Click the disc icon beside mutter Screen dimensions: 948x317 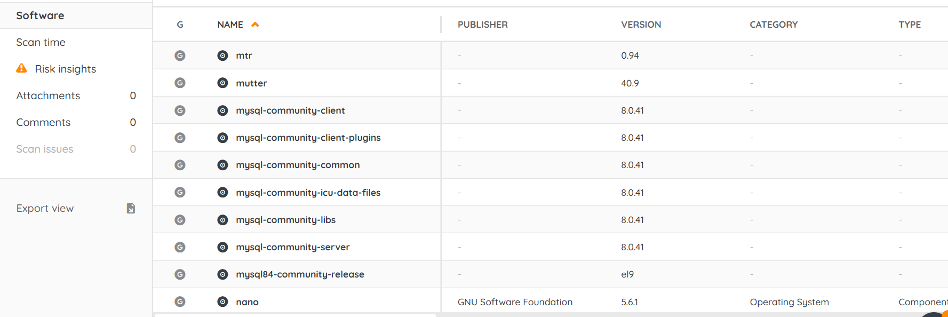coord(222,83)
